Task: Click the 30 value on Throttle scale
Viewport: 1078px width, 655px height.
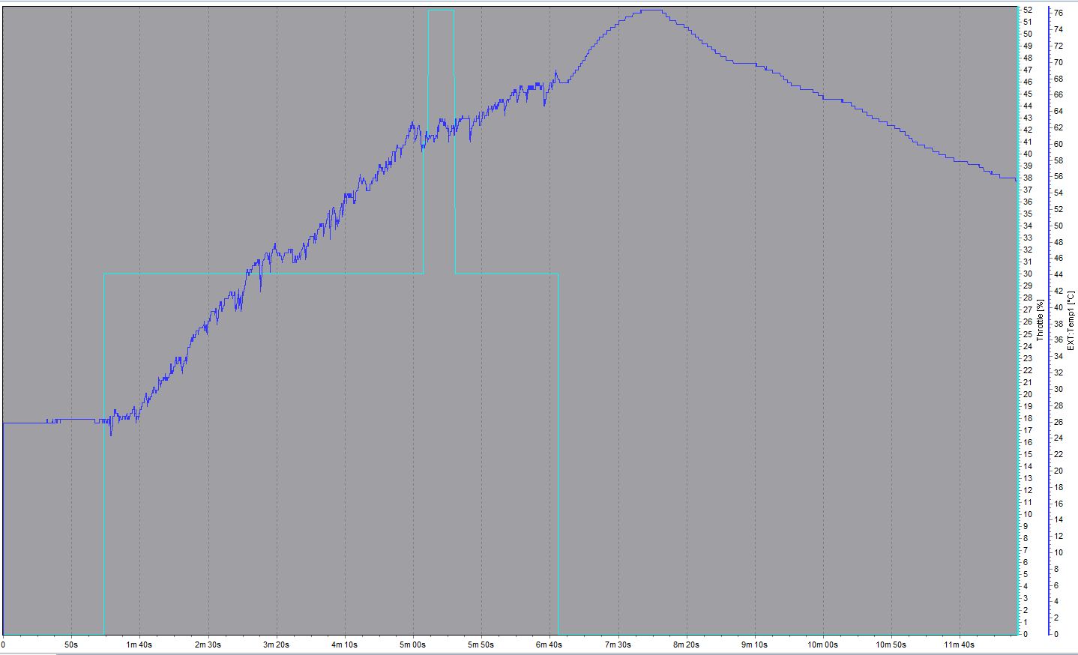Action: [x=1028, y=274]
